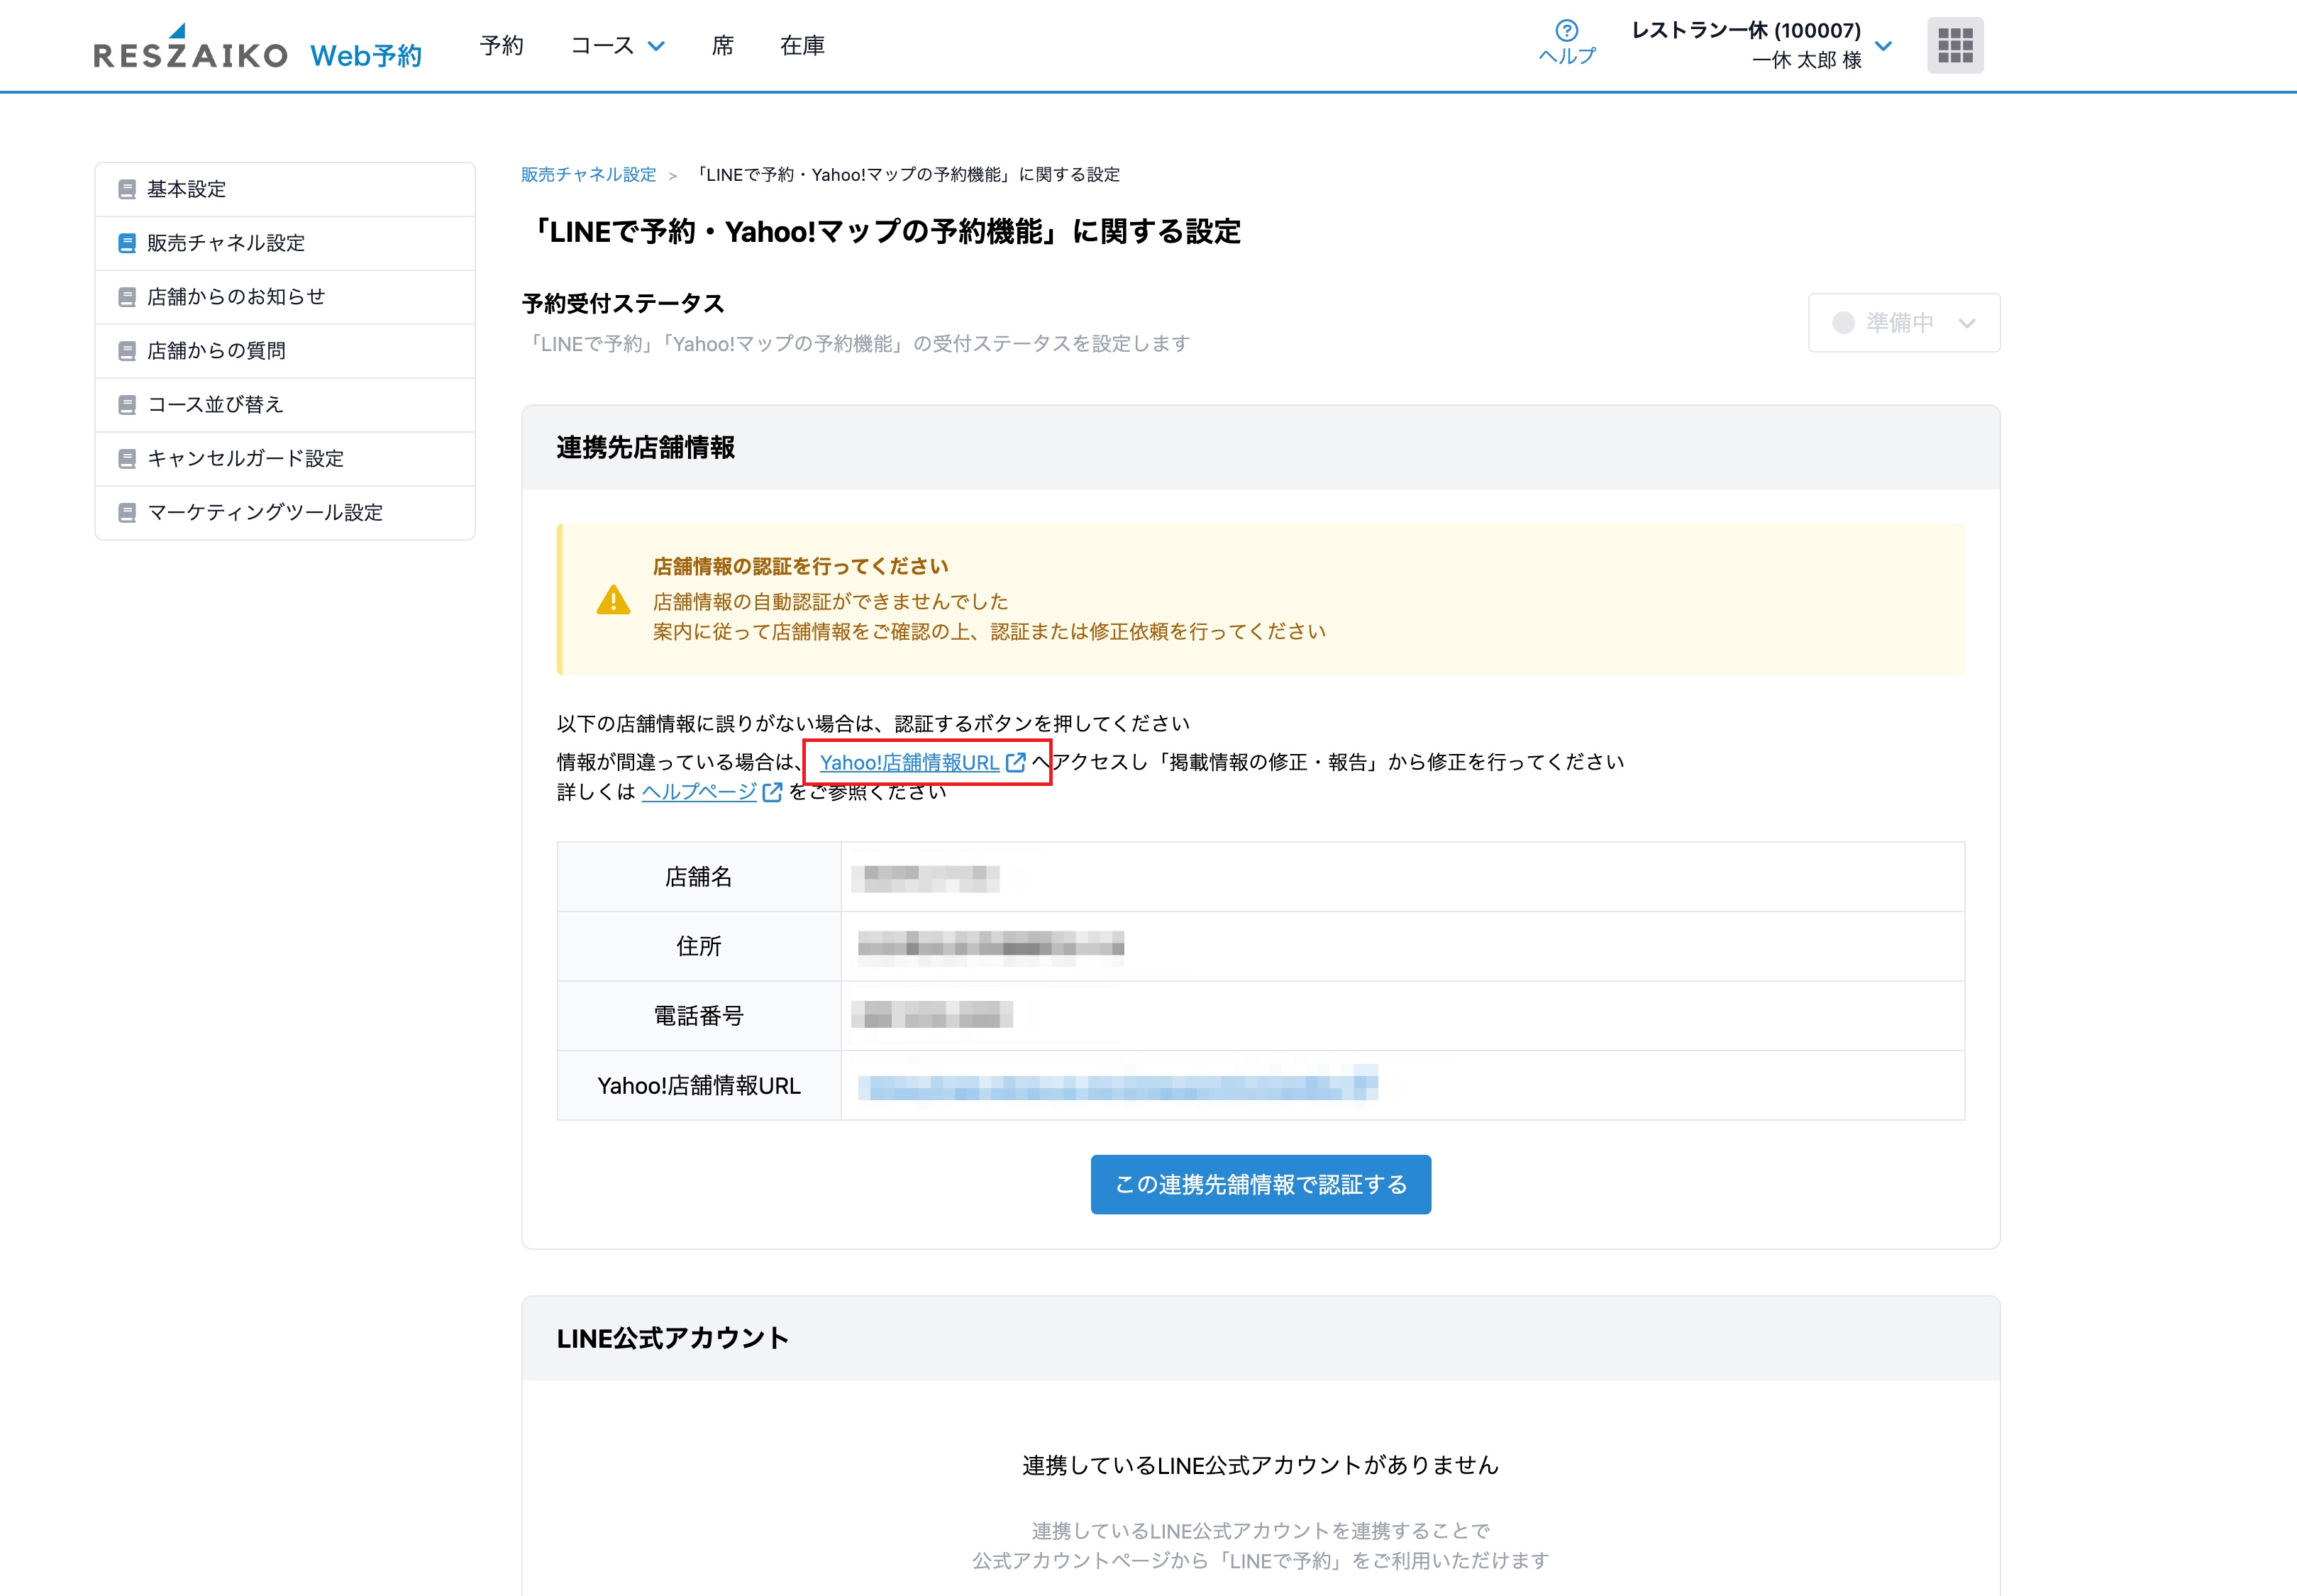This screenshot has width=2297, height=1596.
Task: Click the 販売チャネル設定 sidebar icon
Action: [127, 243]
